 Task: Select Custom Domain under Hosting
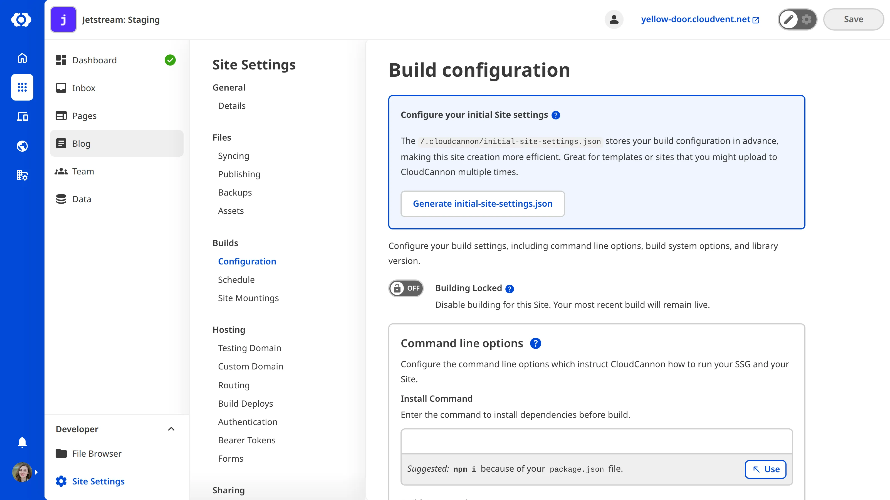[x=251, y=366]
